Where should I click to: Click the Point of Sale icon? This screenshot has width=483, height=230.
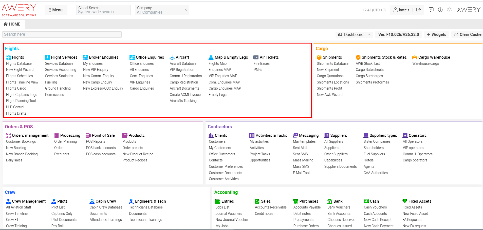point(88,136)
